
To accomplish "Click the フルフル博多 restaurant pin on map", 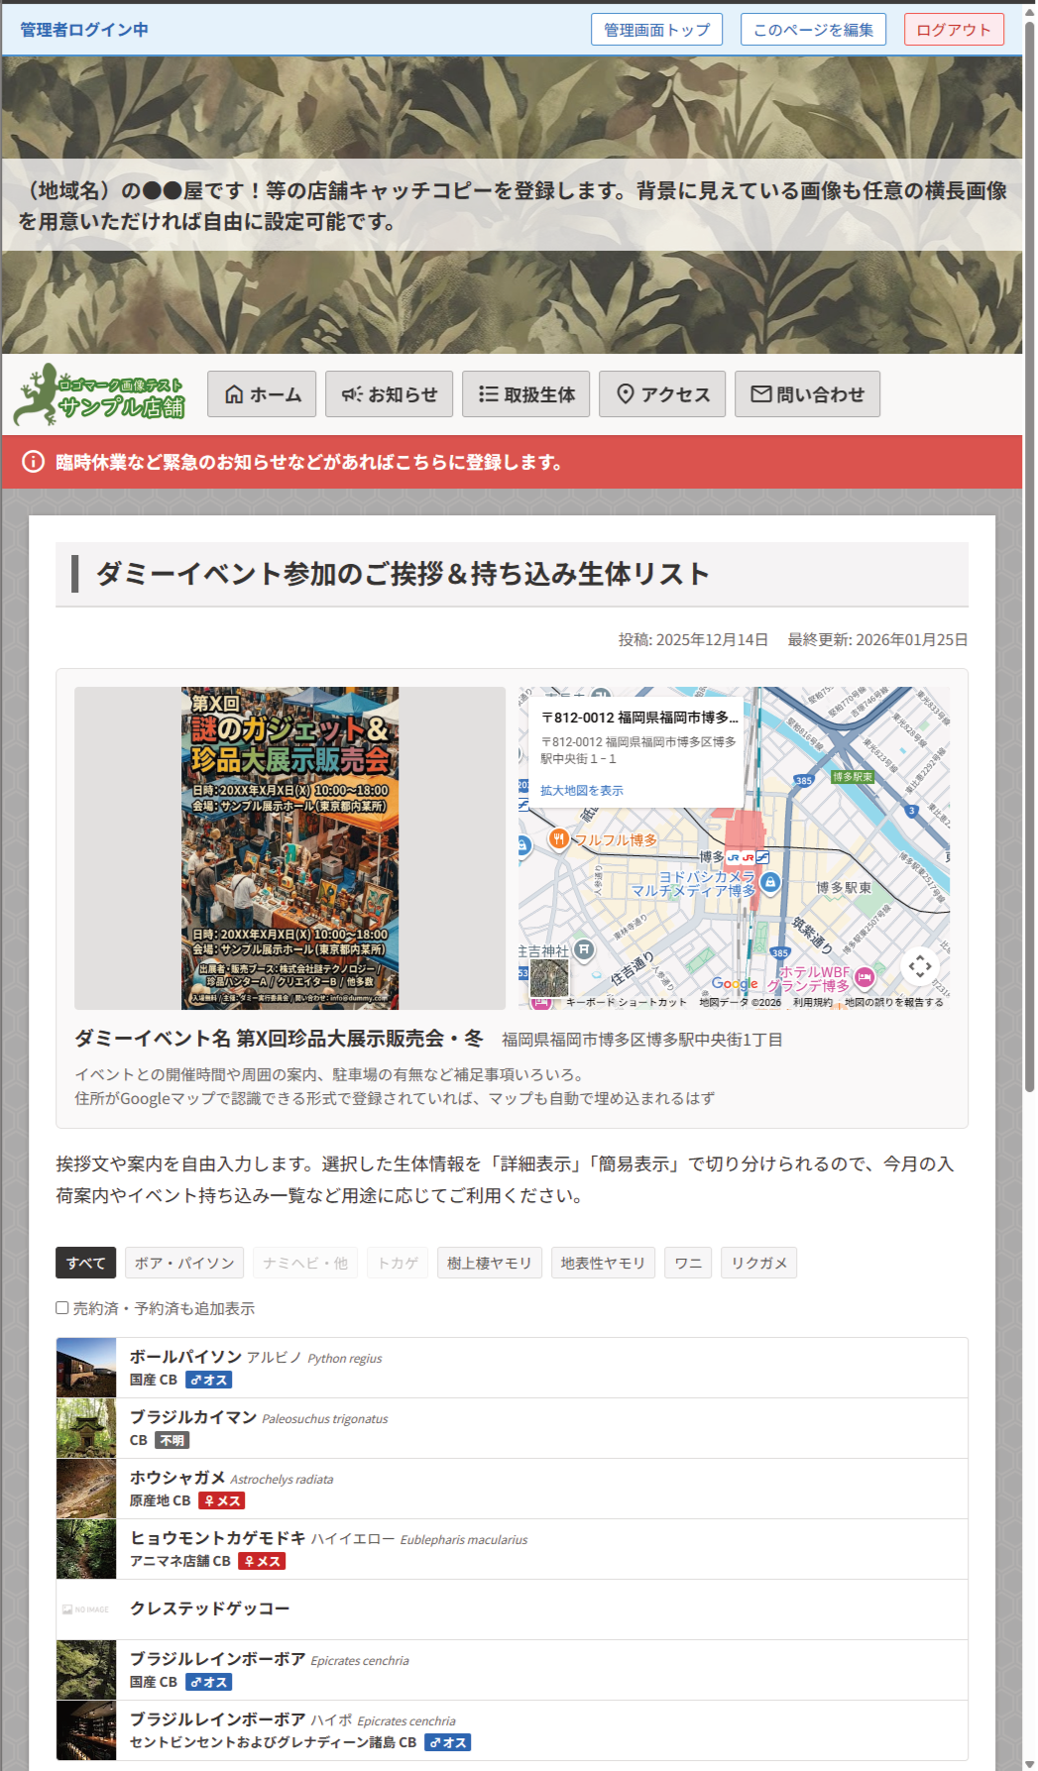I will click(559, 839).
